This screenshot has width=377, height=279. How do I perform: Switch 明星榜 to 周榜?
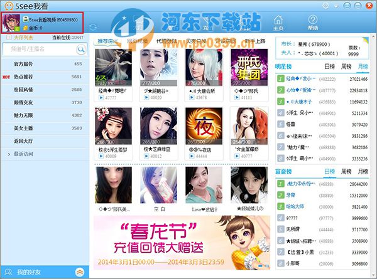(346, 66)
